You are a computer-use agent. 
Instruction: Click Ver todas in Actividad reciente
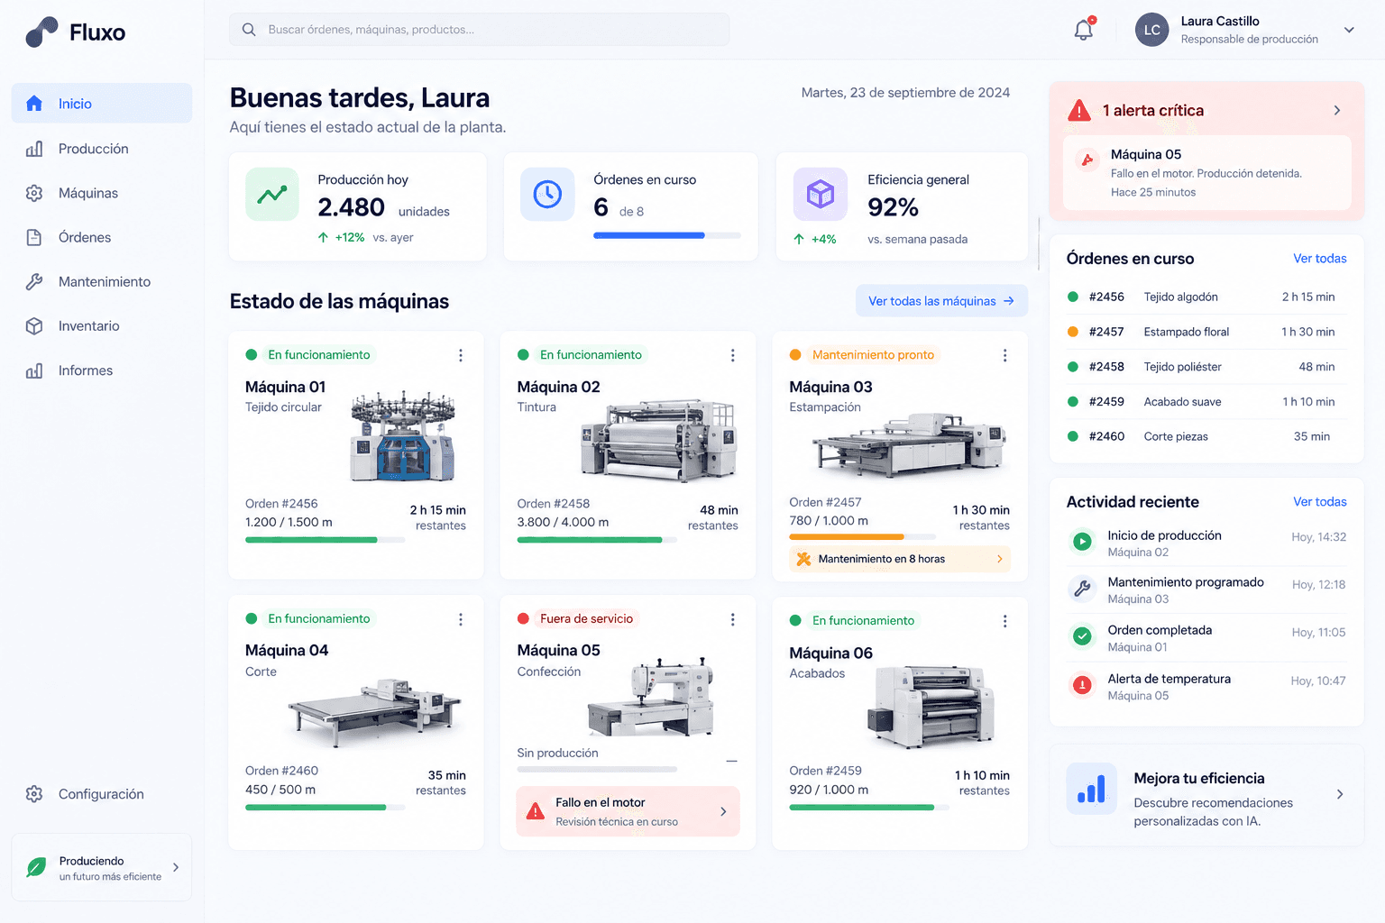pyautogui.click(x=1319, y=502)
